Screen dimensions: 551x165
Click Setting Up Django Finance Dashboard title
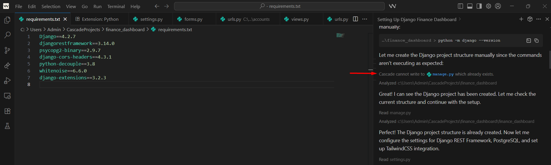click(x=417, y=19)
